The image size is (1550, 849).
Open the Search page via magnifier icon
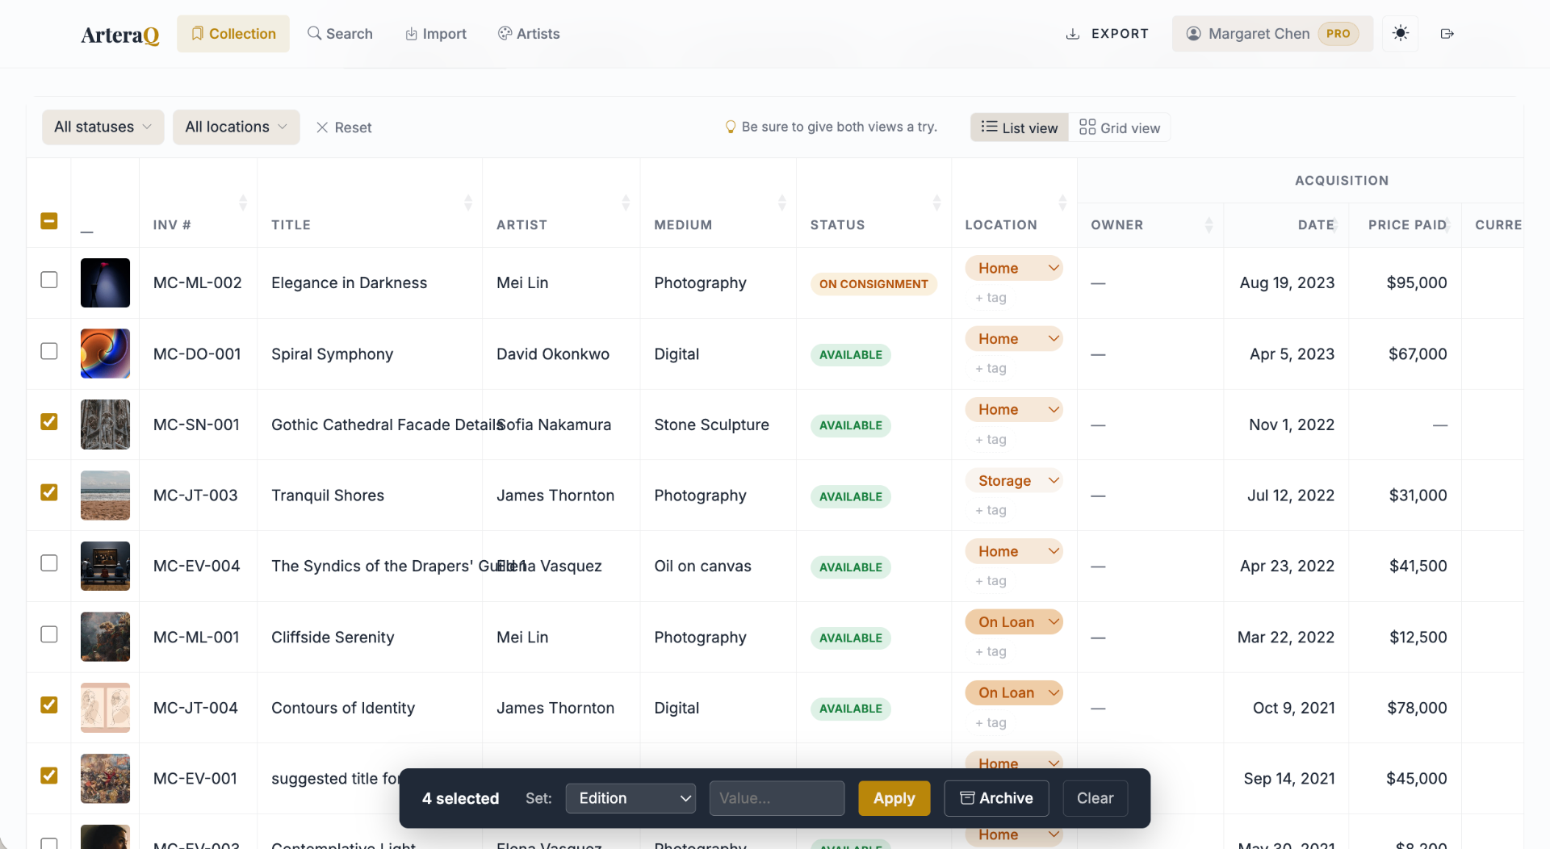314,33
